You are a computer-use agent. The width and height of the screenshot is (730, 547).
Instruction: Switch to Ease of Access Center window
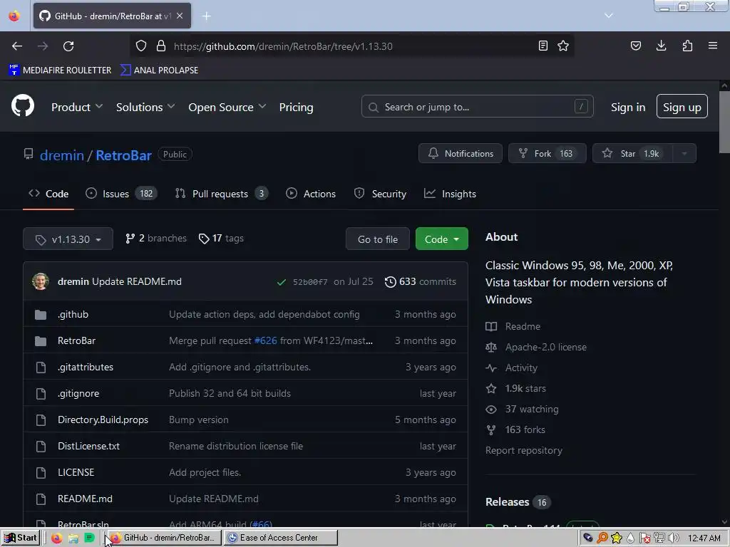coord(280,538)
